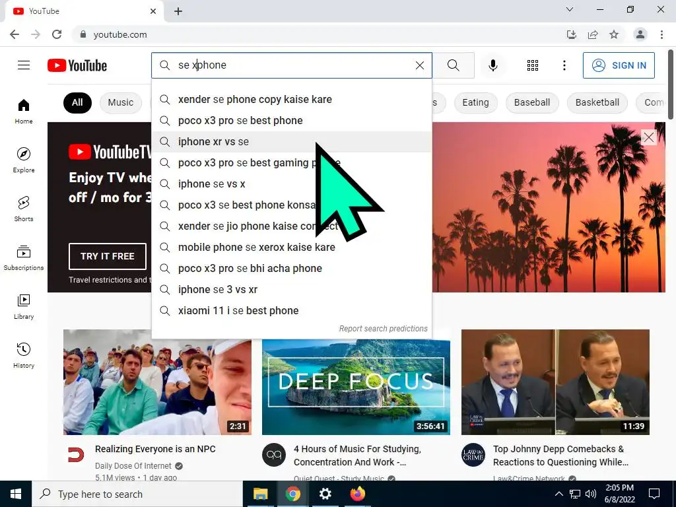Click the install app icon in address bar
Image resolution: width=676 pixels, height=507 pixels.
tap(571, 34)
